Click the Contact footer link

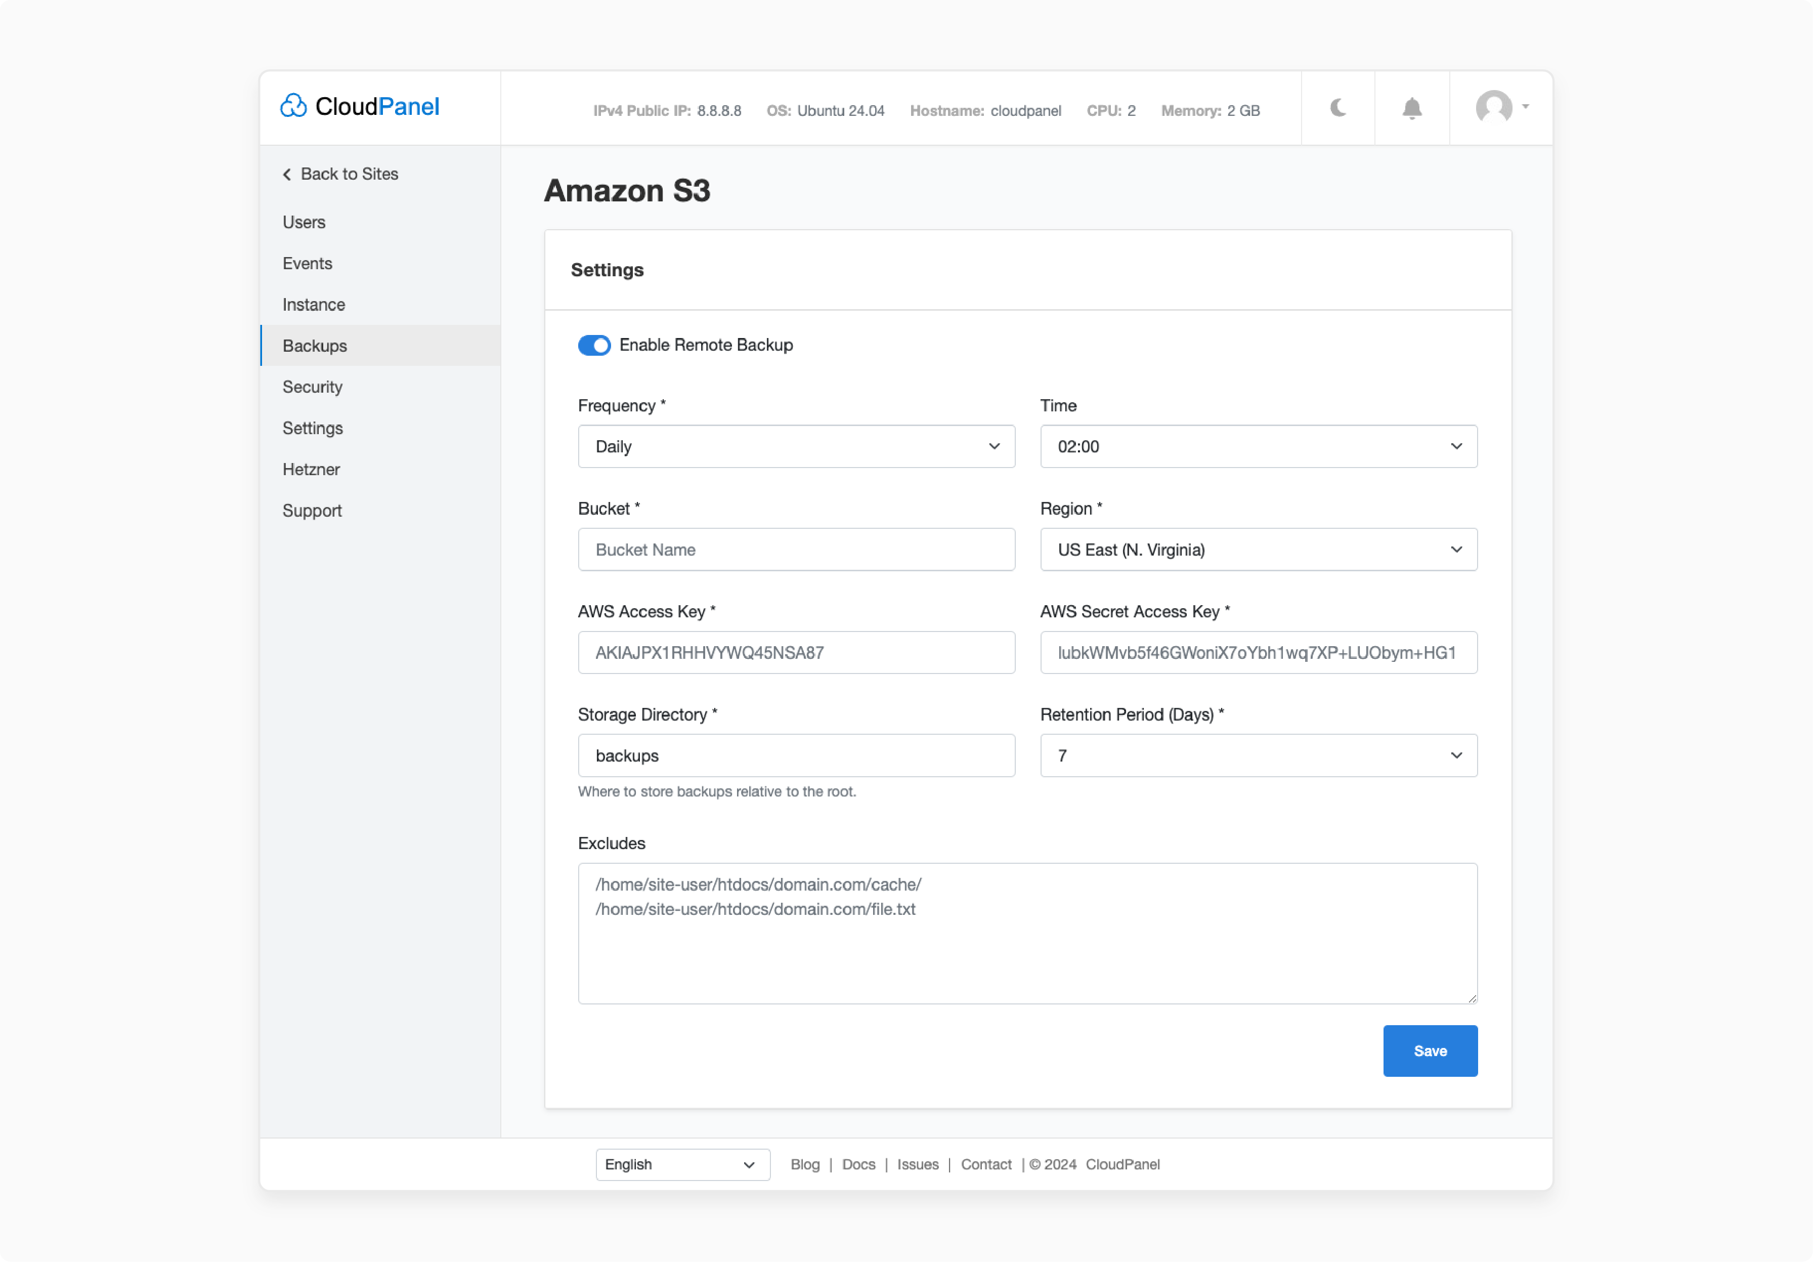pyautogui.click(x=985, y=1165)
